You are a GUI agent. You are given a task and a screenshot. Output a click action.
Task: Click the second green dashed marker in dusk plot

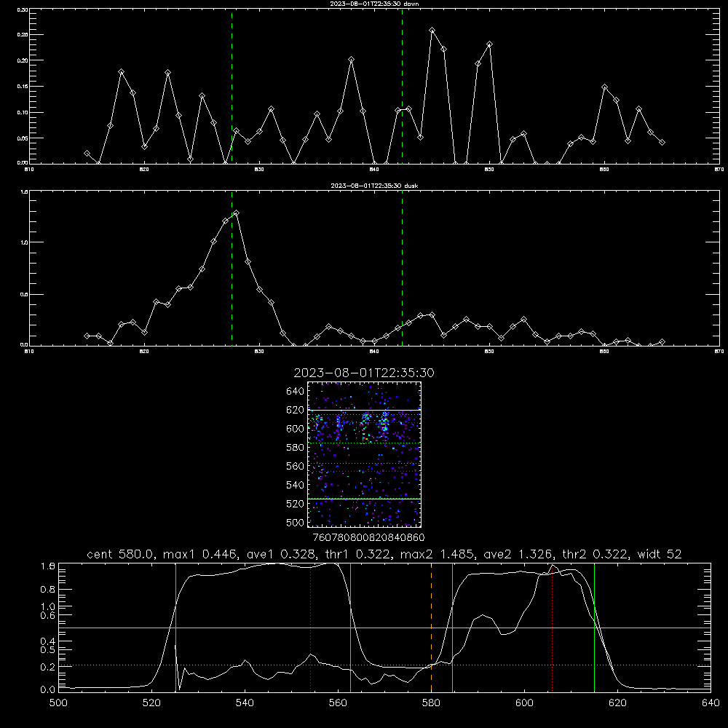pos(402,268)
